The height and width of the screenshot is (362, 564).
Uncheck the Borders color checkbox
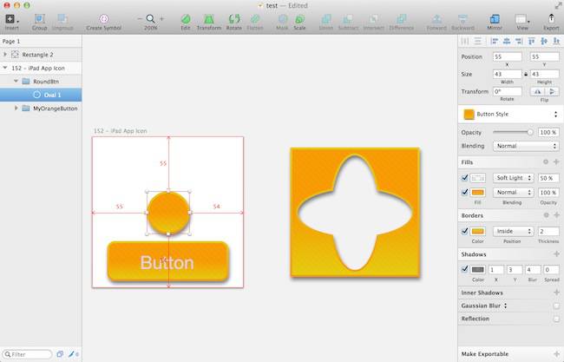pyautogui.click(x=465, y=231)
